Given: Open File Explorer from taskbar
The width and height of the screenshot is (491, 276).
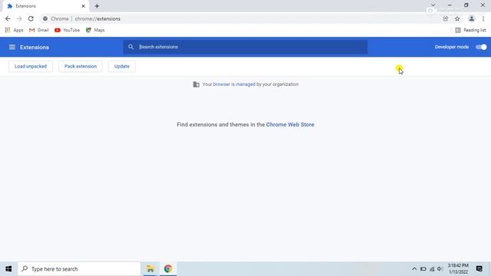Looking at the screenshot, I should [x=150, y=269].
